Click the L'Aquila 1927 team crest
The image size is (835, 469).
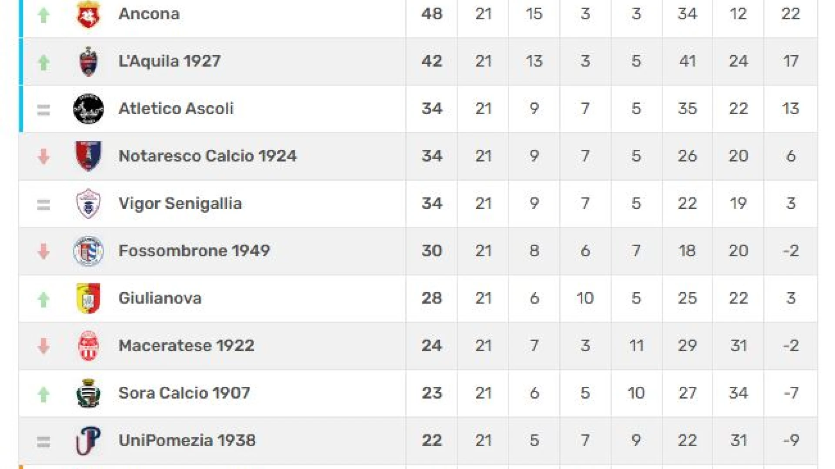click(88, 61)
